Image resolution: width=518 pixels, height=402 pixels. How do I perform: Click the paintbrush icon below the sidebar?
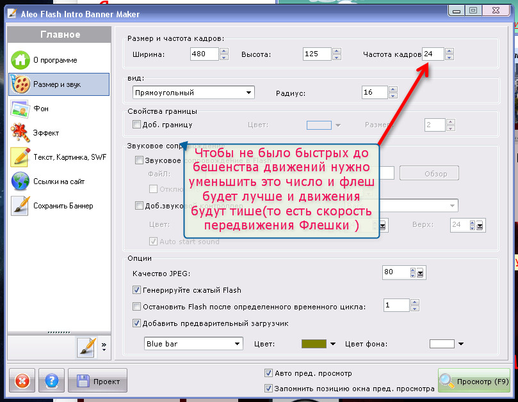[x=87, y=347]
